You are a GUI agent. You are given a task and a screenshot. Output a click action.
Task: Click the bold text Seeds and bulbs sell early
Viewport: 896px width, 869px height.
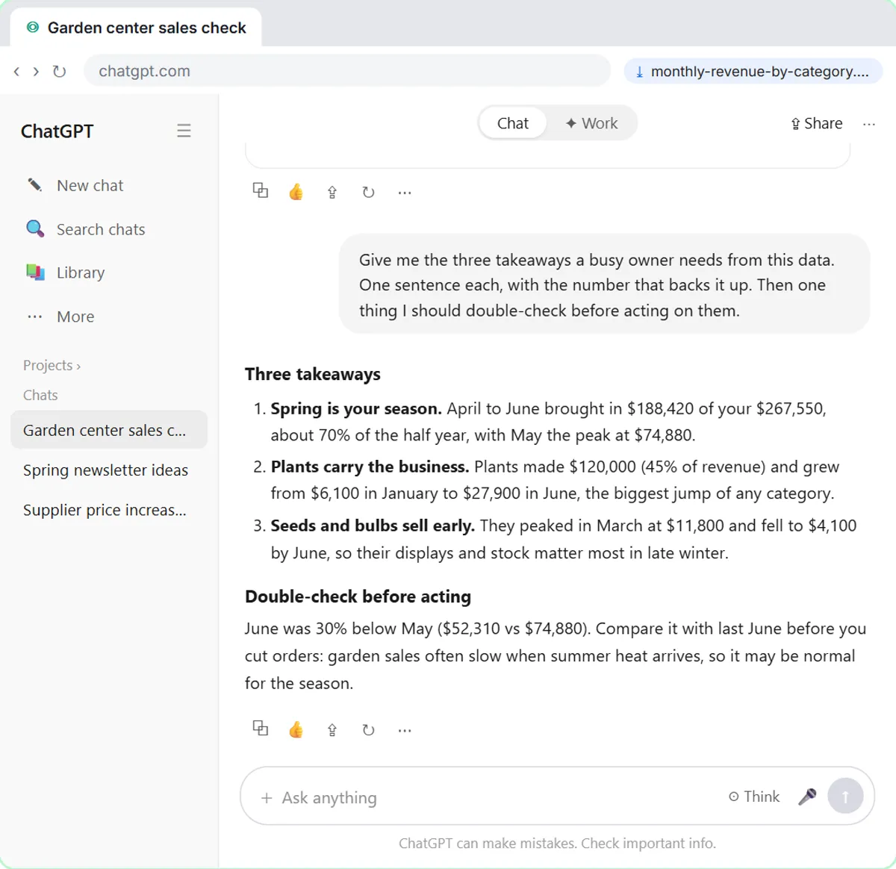(373, 526)
